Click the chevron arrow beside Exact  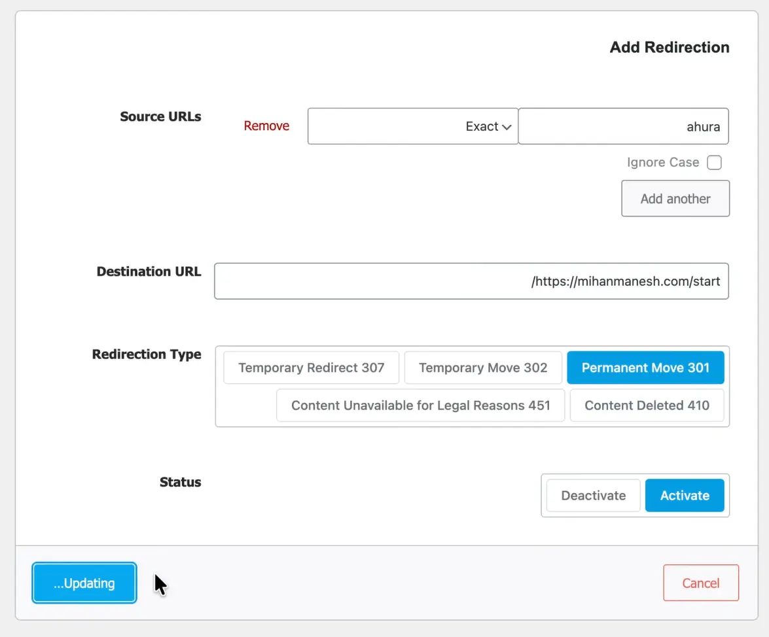tap(507, 127)
